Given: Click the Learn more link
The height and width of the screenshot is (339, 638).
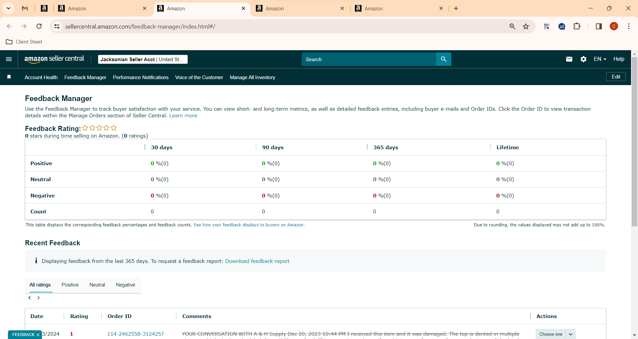Looking at the screenshot, I should pyautogui.click(x=183, y=115).
